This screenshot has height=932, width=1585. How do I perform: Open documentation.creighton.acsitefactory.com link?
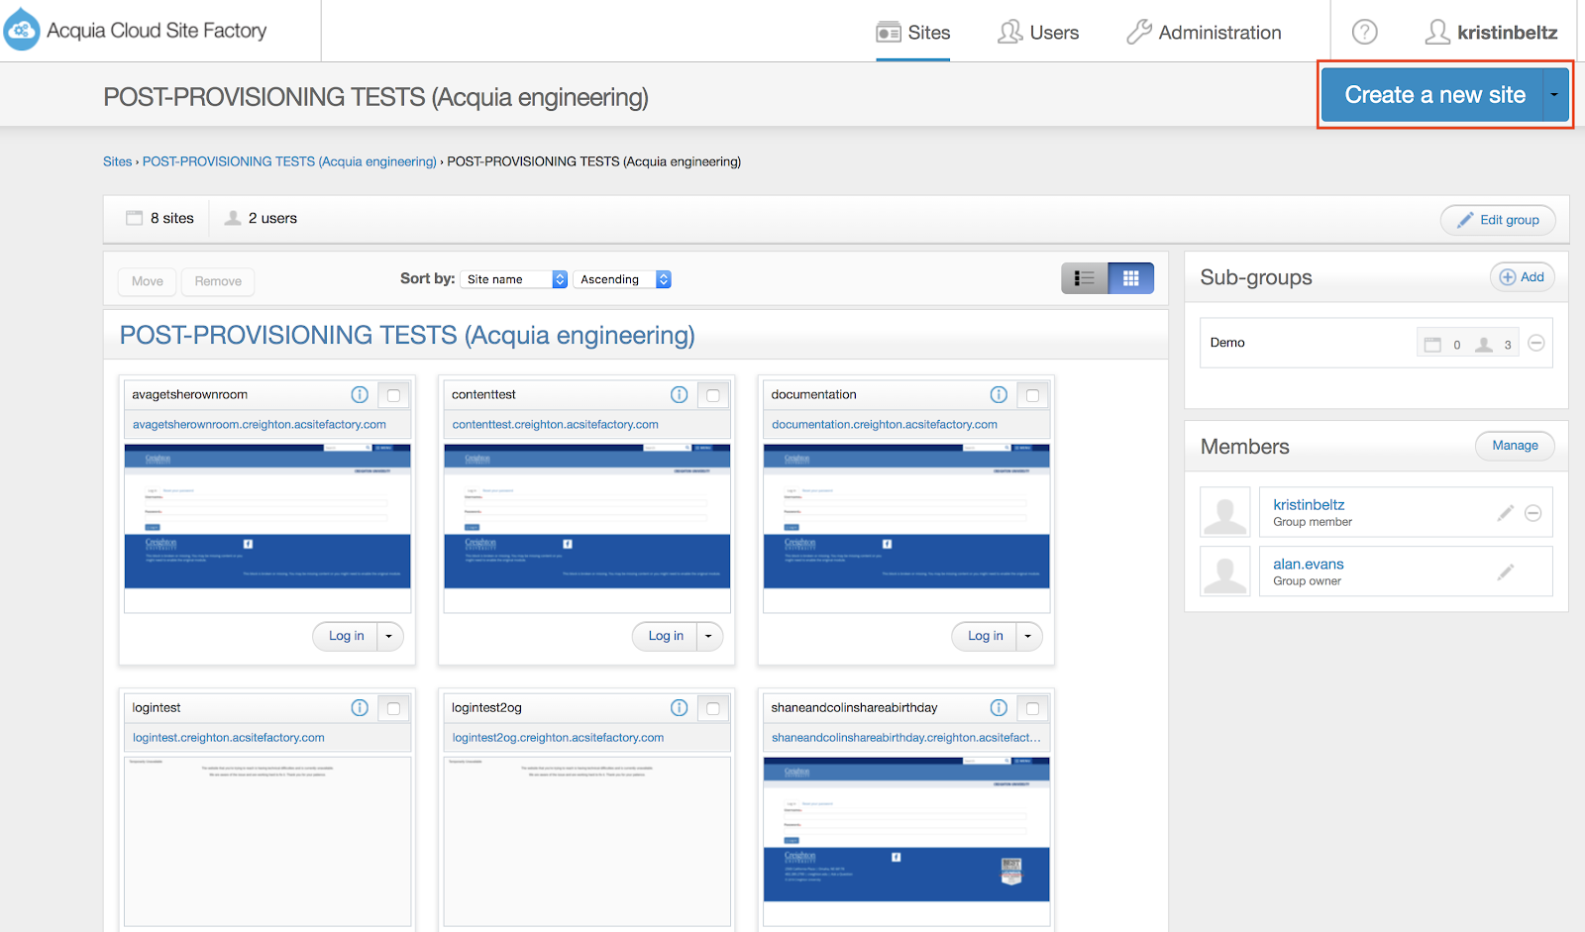pos(885,424)
